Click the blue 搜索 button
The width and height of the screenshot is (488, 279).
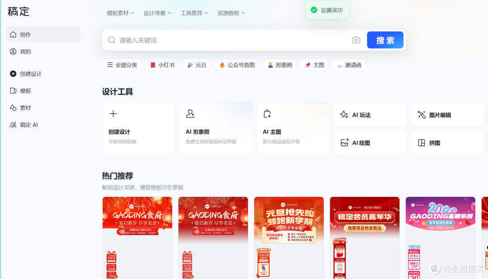(385, 40)
